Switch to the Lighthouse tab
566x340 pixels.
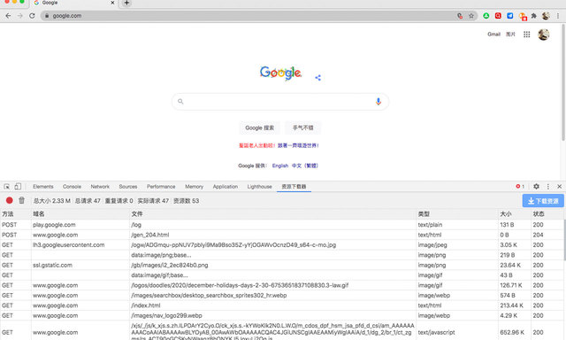(259, 187)
